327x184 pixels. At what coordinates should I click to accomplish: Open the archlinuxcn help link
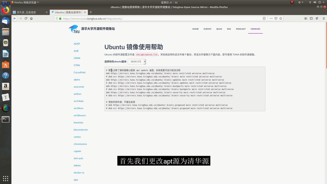pos(80,115)
